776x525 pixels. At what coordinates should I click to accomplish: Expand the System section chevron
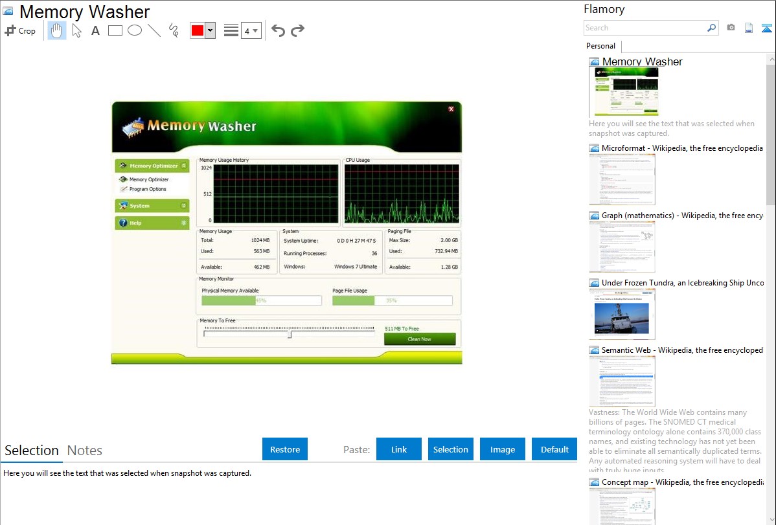[x=184, y=206]
